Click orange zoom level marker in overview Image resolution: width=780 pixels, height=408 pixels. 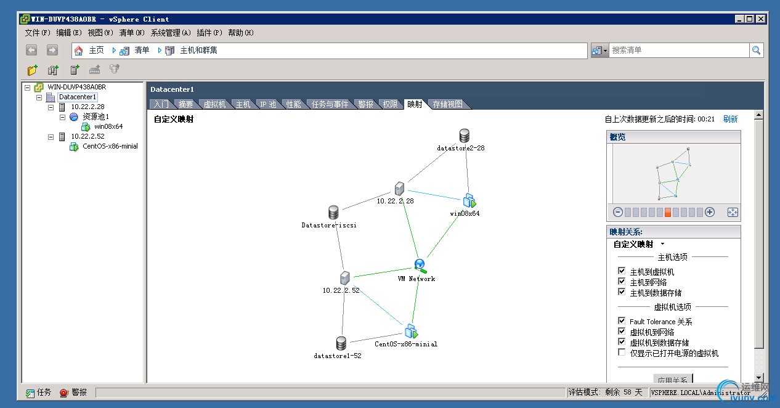pos(668,212)
